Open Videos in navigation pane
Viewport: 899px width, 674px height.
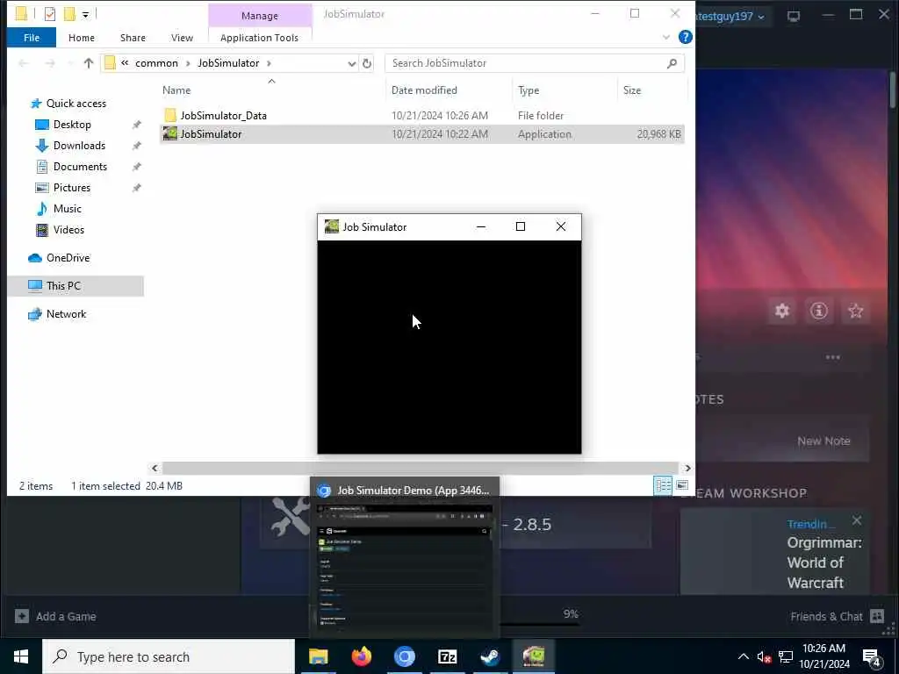68,230
